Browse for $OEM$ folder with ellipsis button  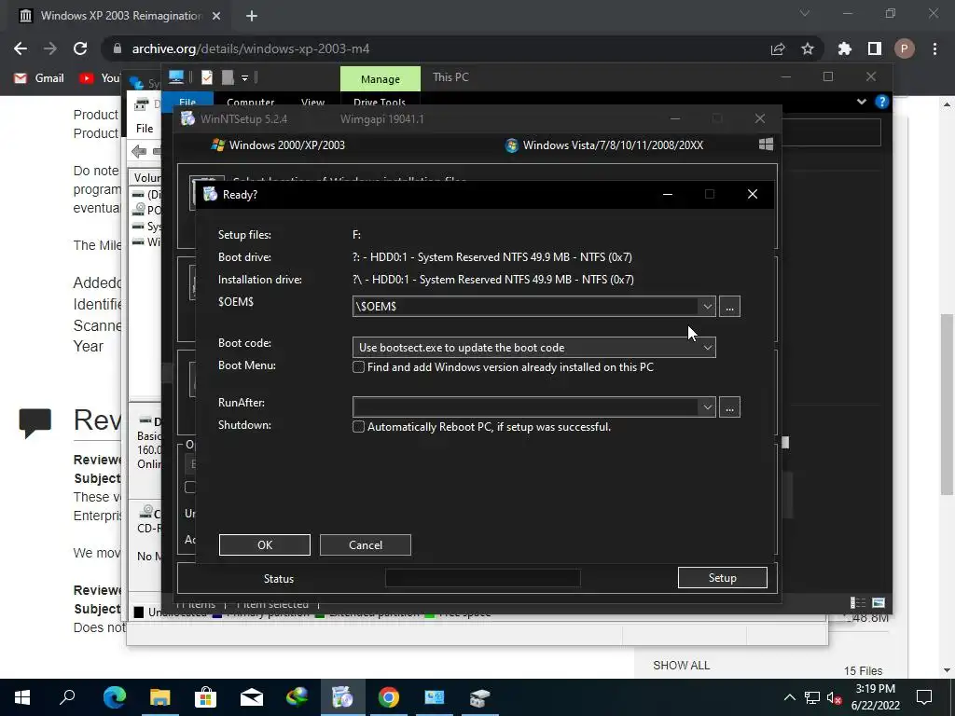point(729,306)
